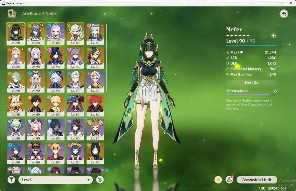The width and height of the screenshot is (296, 191).
Task: Click the return arrow button
Action: pos(284,14)
